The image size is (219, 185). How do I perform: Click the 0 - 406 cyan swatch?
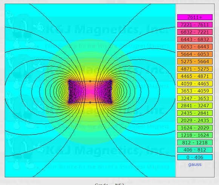(x=195, y=157)
